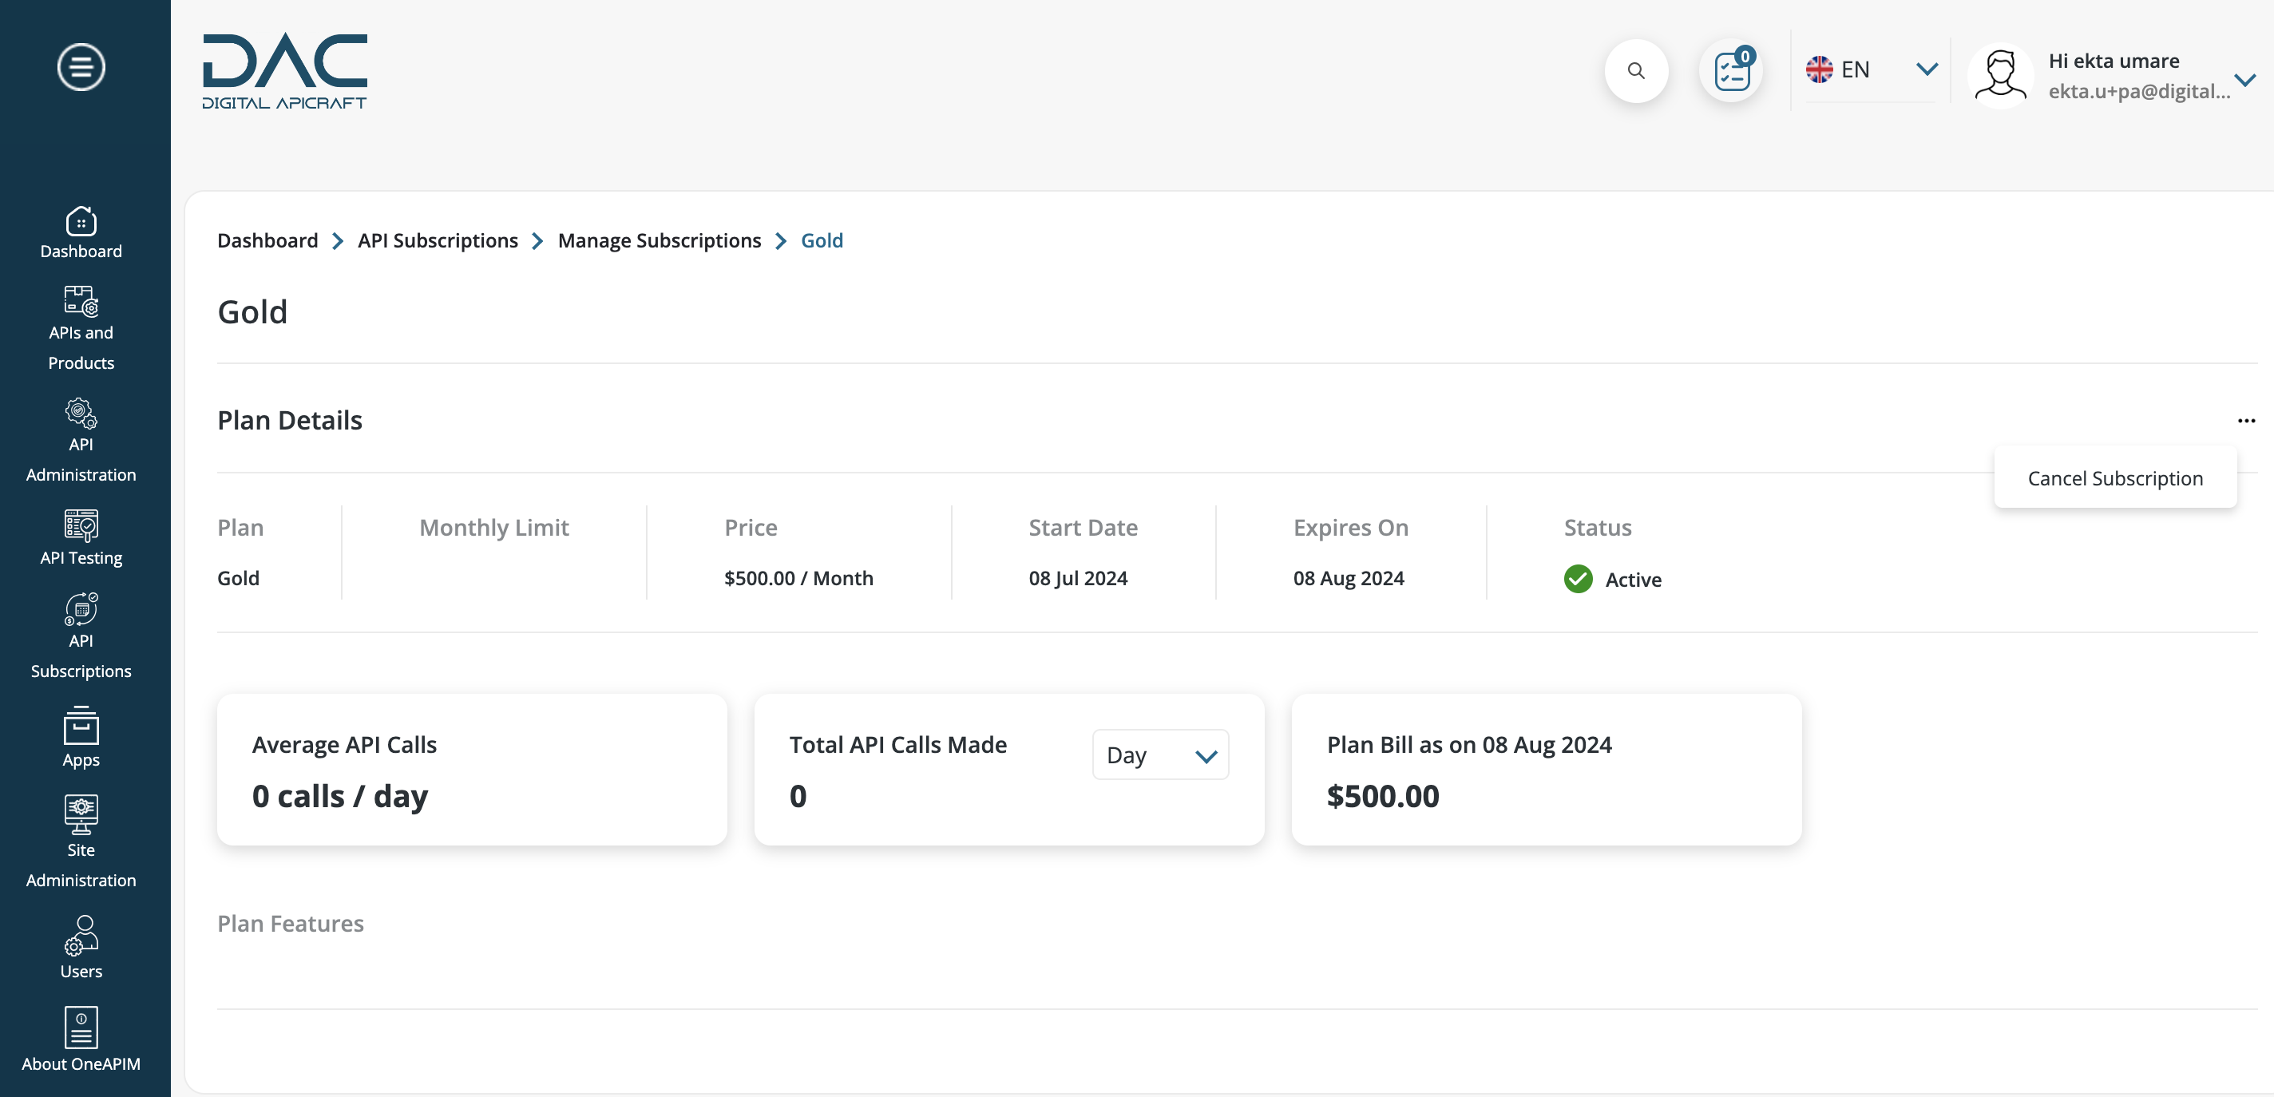Open Apps in the sidebar
The width and height of the screenshot is (2274, 1097).
click(81, 737)
